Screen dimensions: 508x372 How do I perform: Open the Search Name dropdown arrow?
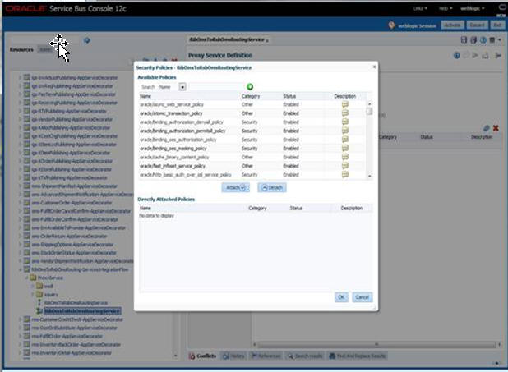pos(182,87)
